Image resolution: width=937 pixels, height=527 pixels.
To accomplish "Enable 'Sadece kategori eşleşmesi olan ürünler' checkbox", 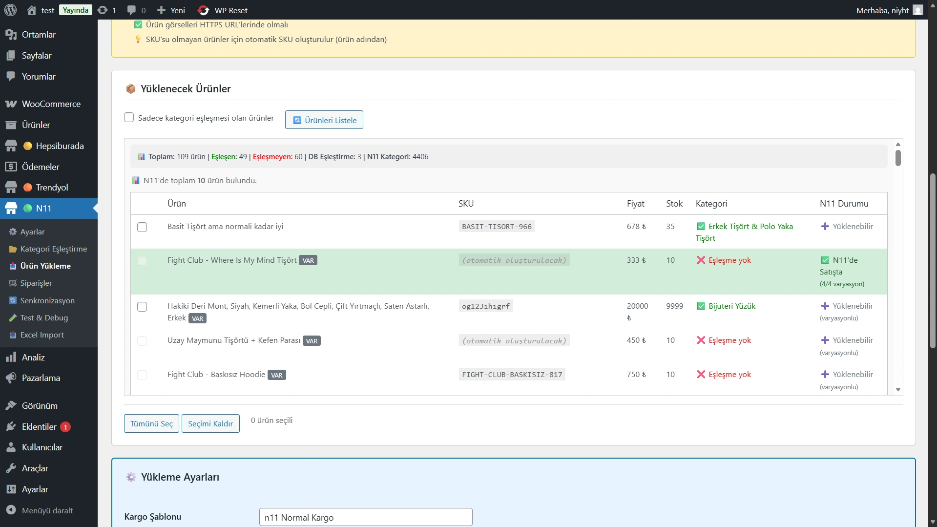I will 129,118.
